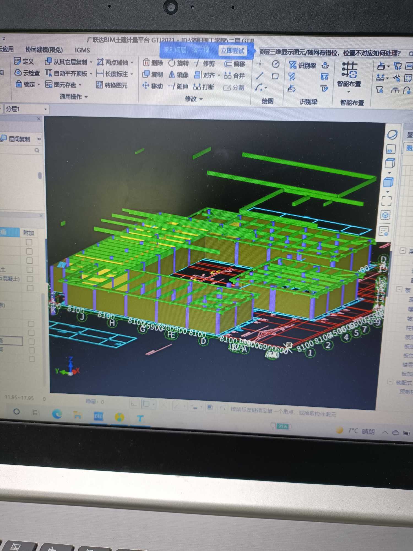Screen dimensions: 413x551
Task: Expand 长度标注 dropdown arrow
Action: pyautogui.click(x=132, y=74)
